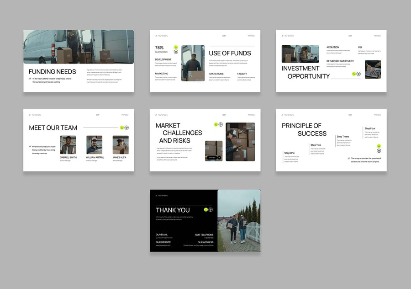Select the Funding Needs slide
Screen dimensions: 411x289
click(x=79, y=61)
